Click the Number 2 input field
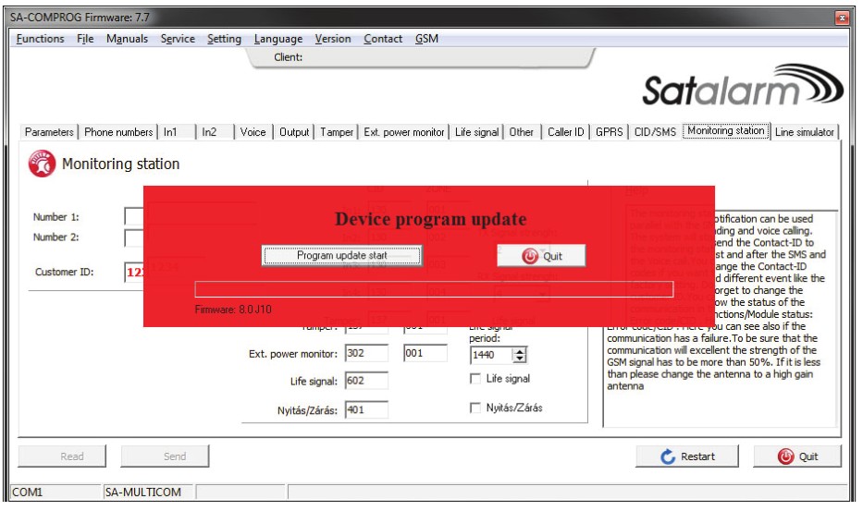Screen dimensions: 863x511 point(134,238)
